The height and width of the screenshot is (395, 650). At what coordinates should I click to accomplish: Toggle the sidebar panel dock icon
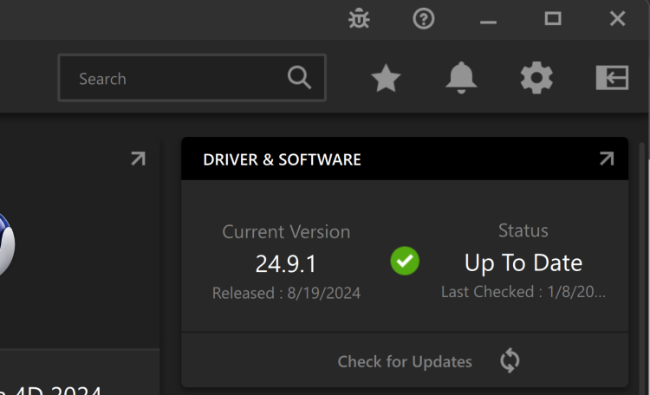pyautogui.click(x=612, y=78)
